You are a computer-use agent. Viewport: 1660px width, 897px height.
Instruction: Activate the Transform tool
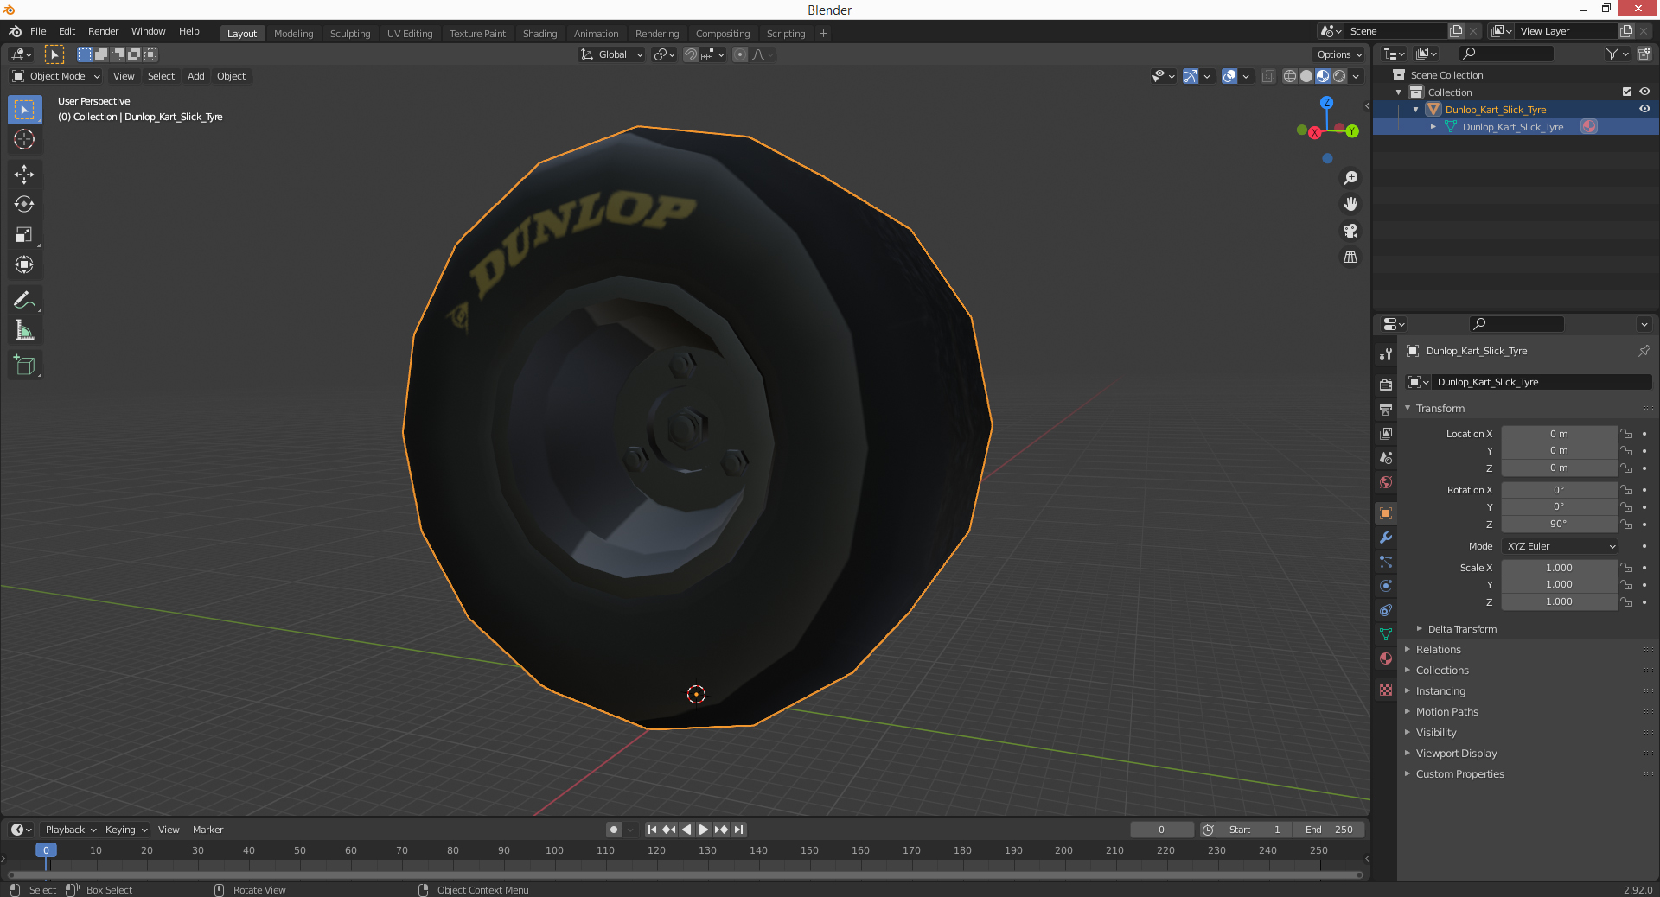(24, 264)
